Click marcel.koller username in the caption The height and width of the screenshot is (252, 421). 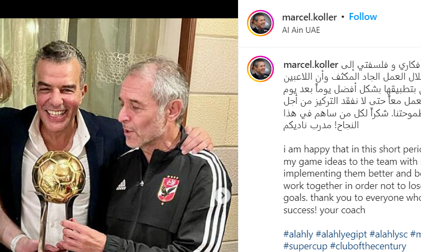pos(311,65)
